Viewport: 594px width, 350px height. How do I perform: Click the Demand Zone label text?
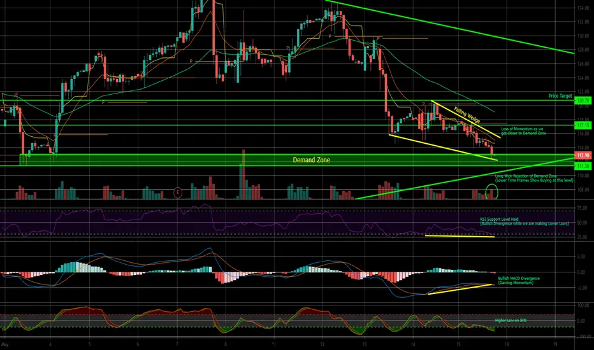[312, 160]
